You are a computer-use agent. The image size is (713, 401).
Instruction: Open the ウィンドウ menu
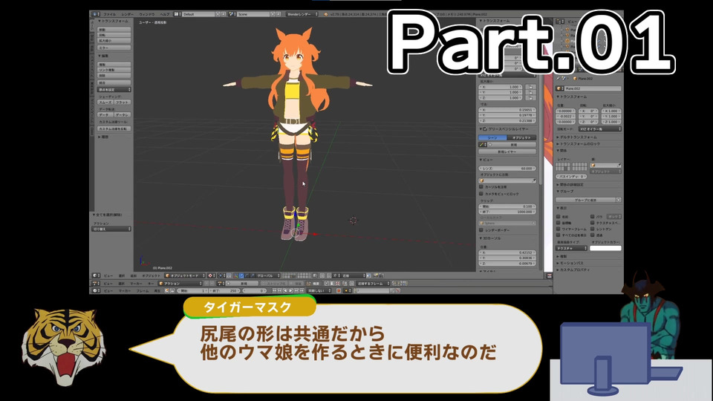pyautogui.click(x=147, y=14)
